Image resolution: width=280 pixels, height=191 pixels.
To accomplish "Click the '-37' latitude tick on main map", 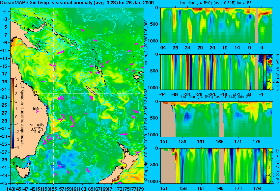I will coord(4,152).
